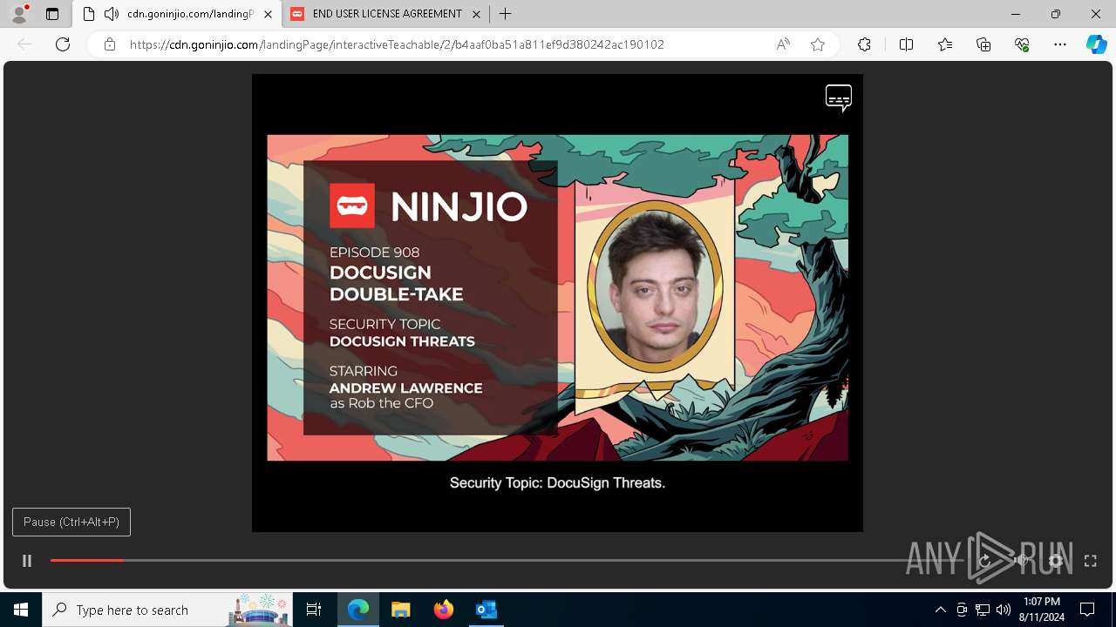Open the notification center
Viewport: 1116px width, 627px height.
[1087, 610]
